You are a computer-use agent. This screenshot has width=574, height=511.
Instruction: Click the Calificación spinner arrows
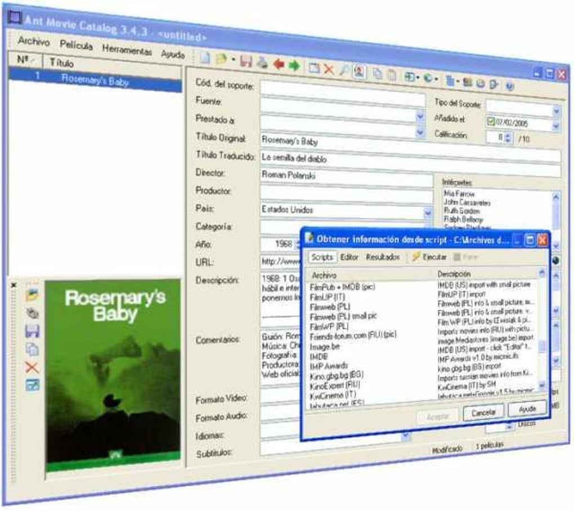(x=508, y=138)
